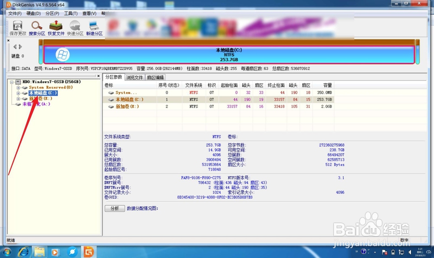Switch to the 分区参数 tab
The image size is (434, 258).
(x=113, y=77)
